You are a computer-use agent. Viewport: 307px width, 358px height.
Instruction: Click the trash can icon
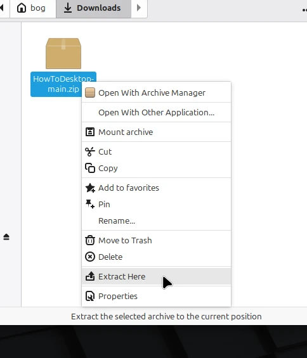pos(90,240)
